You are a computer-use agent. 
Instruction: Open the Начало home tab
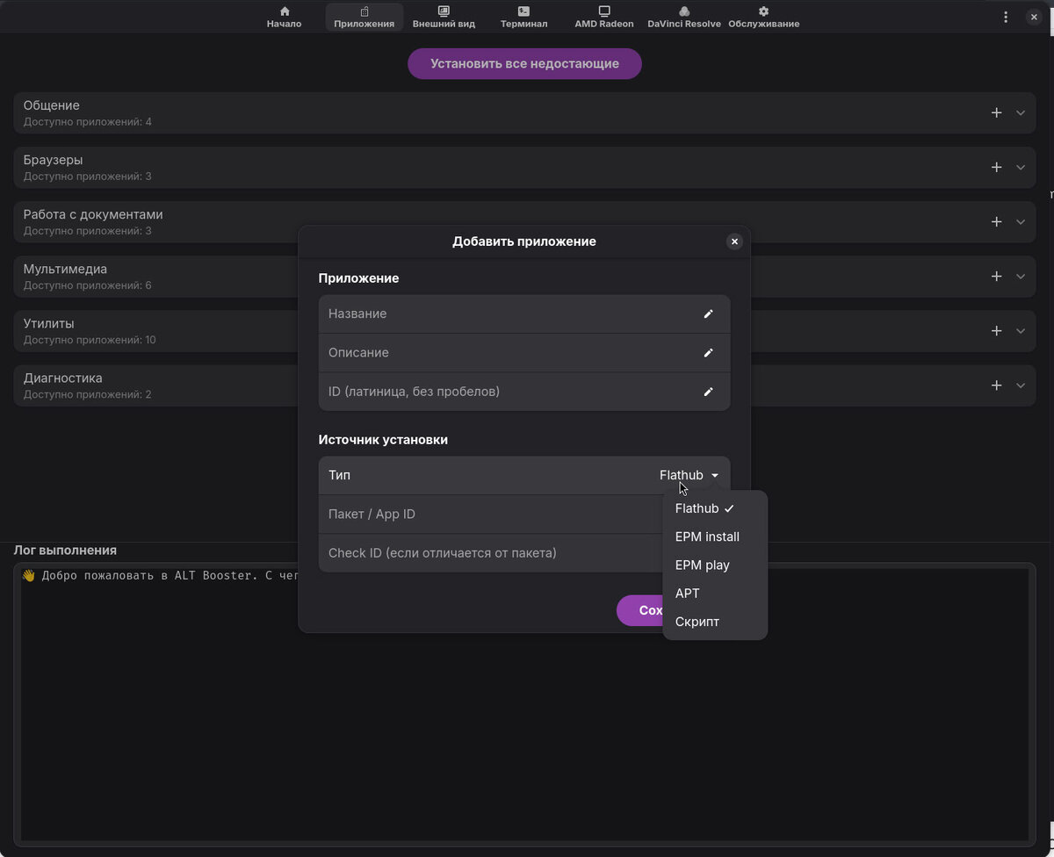click(x=284, y=17)
